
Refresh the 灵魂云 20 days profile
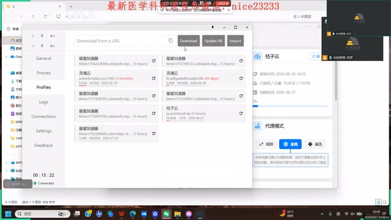coord(241,78)
